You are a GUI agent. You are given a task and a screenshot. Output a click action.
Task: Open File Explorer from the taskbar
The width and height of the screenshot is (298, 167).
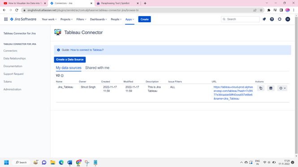tap(52, 163)
